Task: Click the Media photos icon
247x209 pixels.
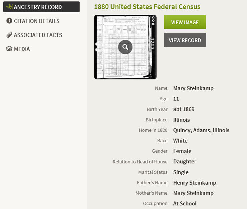Action: (x=9, y=49)
